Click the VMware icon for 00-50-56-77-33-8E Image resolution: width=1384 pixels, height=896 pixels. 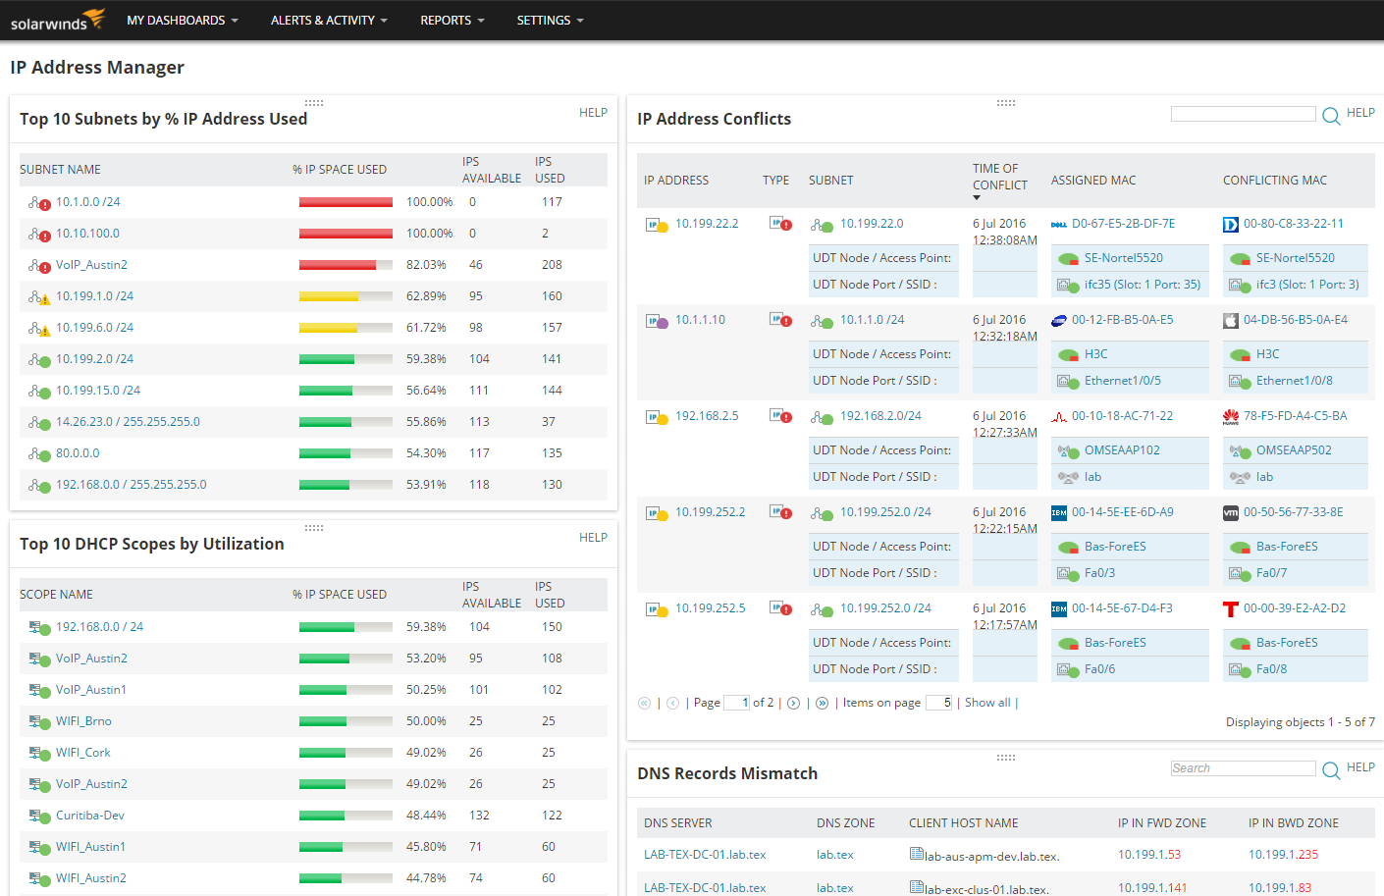tap(1231, 513)
